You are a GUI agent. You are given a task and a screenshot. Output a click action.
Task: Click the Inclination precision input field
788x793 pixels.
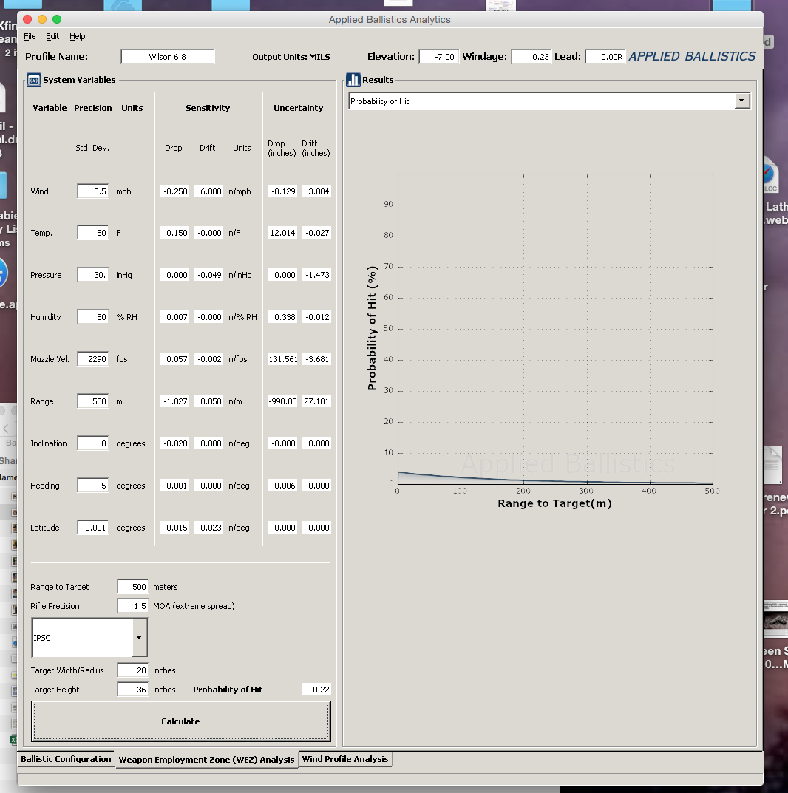click(x=93, y=443)
